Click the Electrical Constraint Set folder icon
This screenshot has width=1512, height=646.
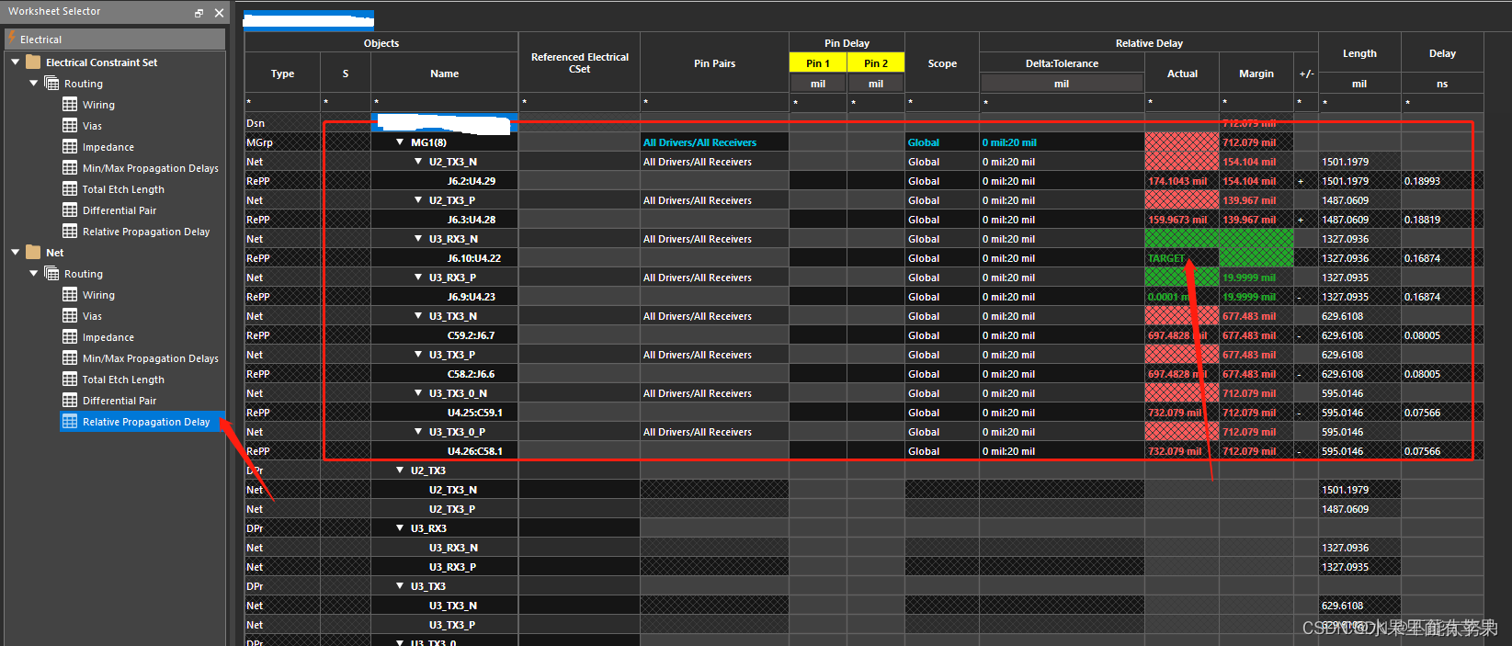point(34,62)
